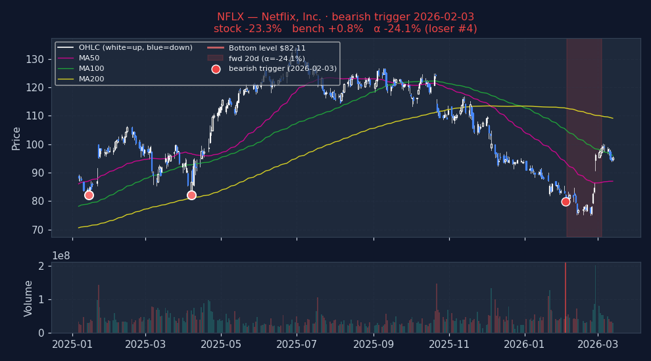Select the red trigger marker near January 2025
The width and height of the screenshot is (651, 361).
point(89,195)
